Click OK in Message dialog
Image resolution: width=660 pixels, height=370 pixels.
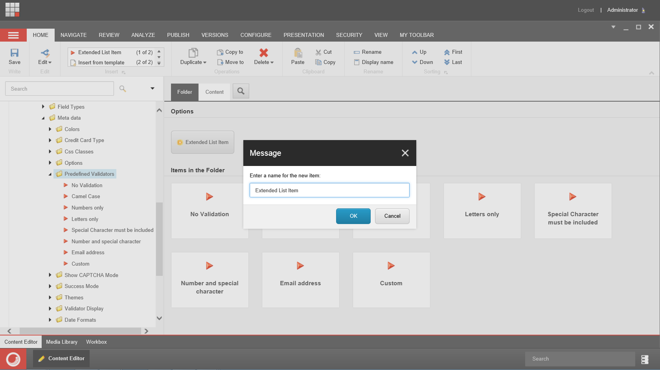[353, 216]
